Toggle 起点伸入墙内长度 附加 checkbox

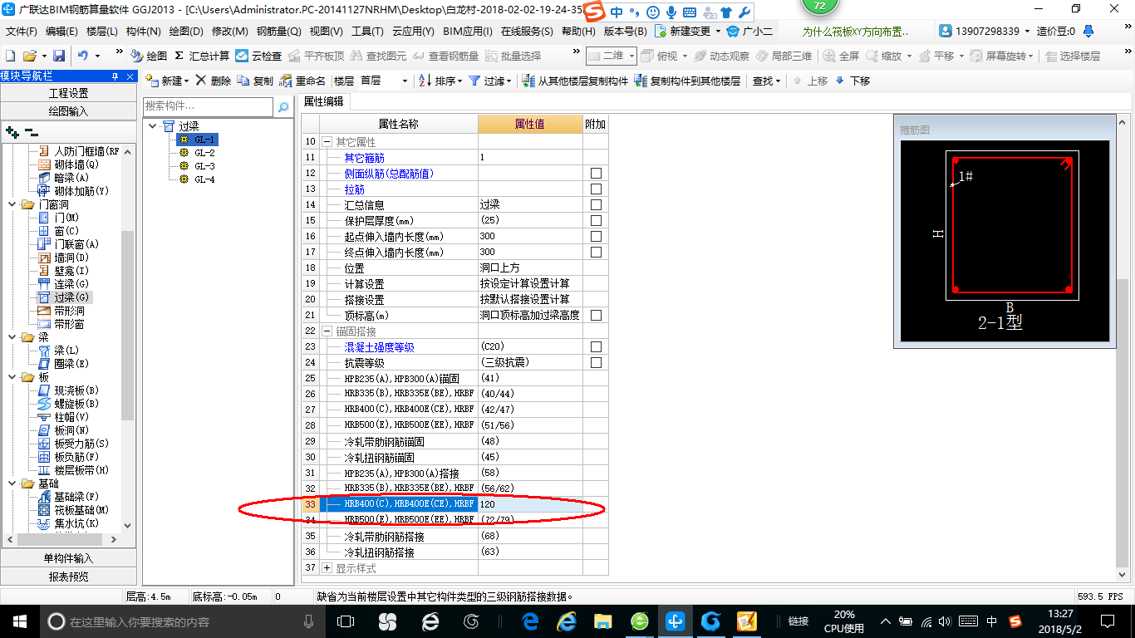click(x=596, y=237)
